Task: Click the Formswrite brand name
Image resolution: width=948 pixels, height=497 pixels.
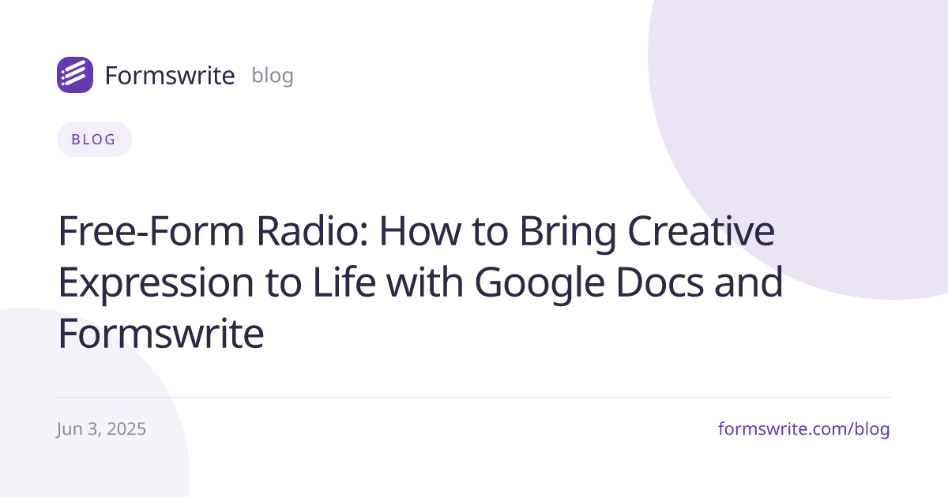Action: point(170,76)
